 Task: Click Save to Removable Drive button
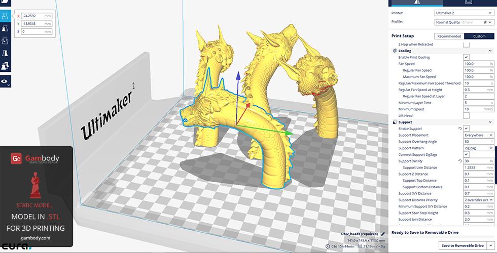coord(463,245)
